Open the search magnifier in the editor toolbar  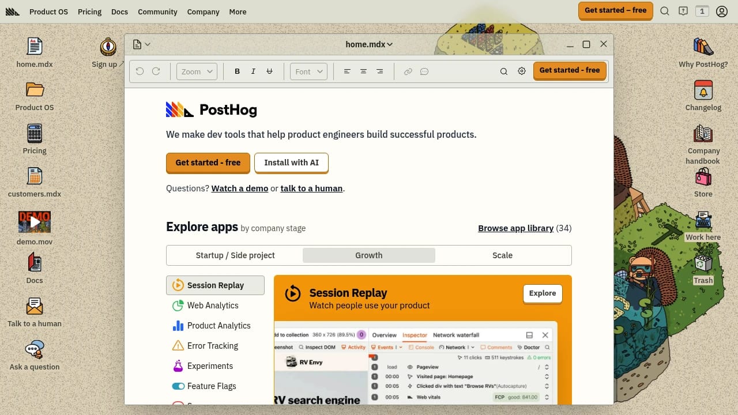pos(503,71)
